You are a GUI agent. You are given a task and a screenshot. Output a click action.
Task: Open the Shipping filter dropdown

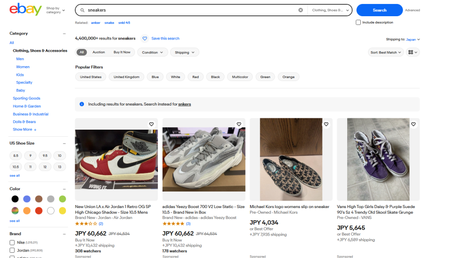185,52
